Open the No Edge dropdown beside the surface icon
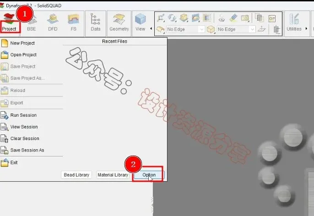The image size is (314, 216). pyautogui.click(x=185, y=29)
